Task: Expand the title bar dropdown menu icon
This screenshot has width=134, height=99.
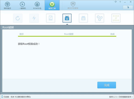Action: (x=120, y=2)
